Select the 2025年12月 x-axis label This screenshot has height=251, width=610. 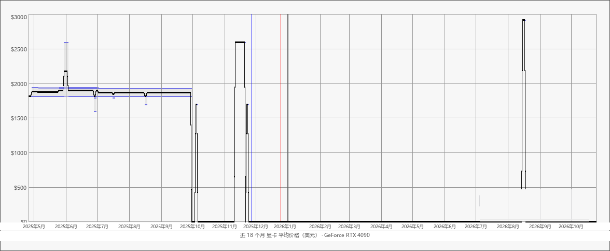point(256,227)
